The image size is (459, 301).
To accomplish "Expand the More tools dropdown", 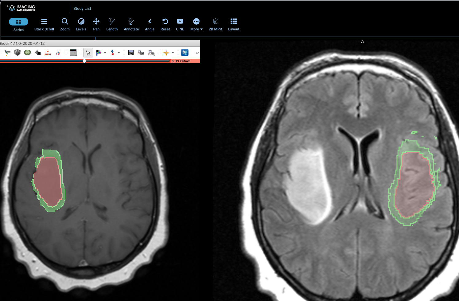I will pos(196,25).
